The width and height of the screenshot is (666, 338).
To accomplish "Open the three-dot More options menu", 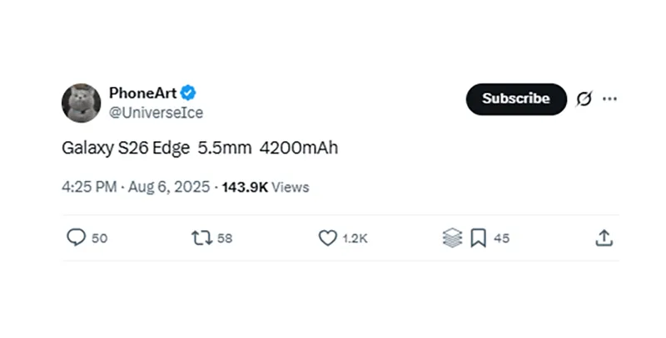I will click(609, 99).
